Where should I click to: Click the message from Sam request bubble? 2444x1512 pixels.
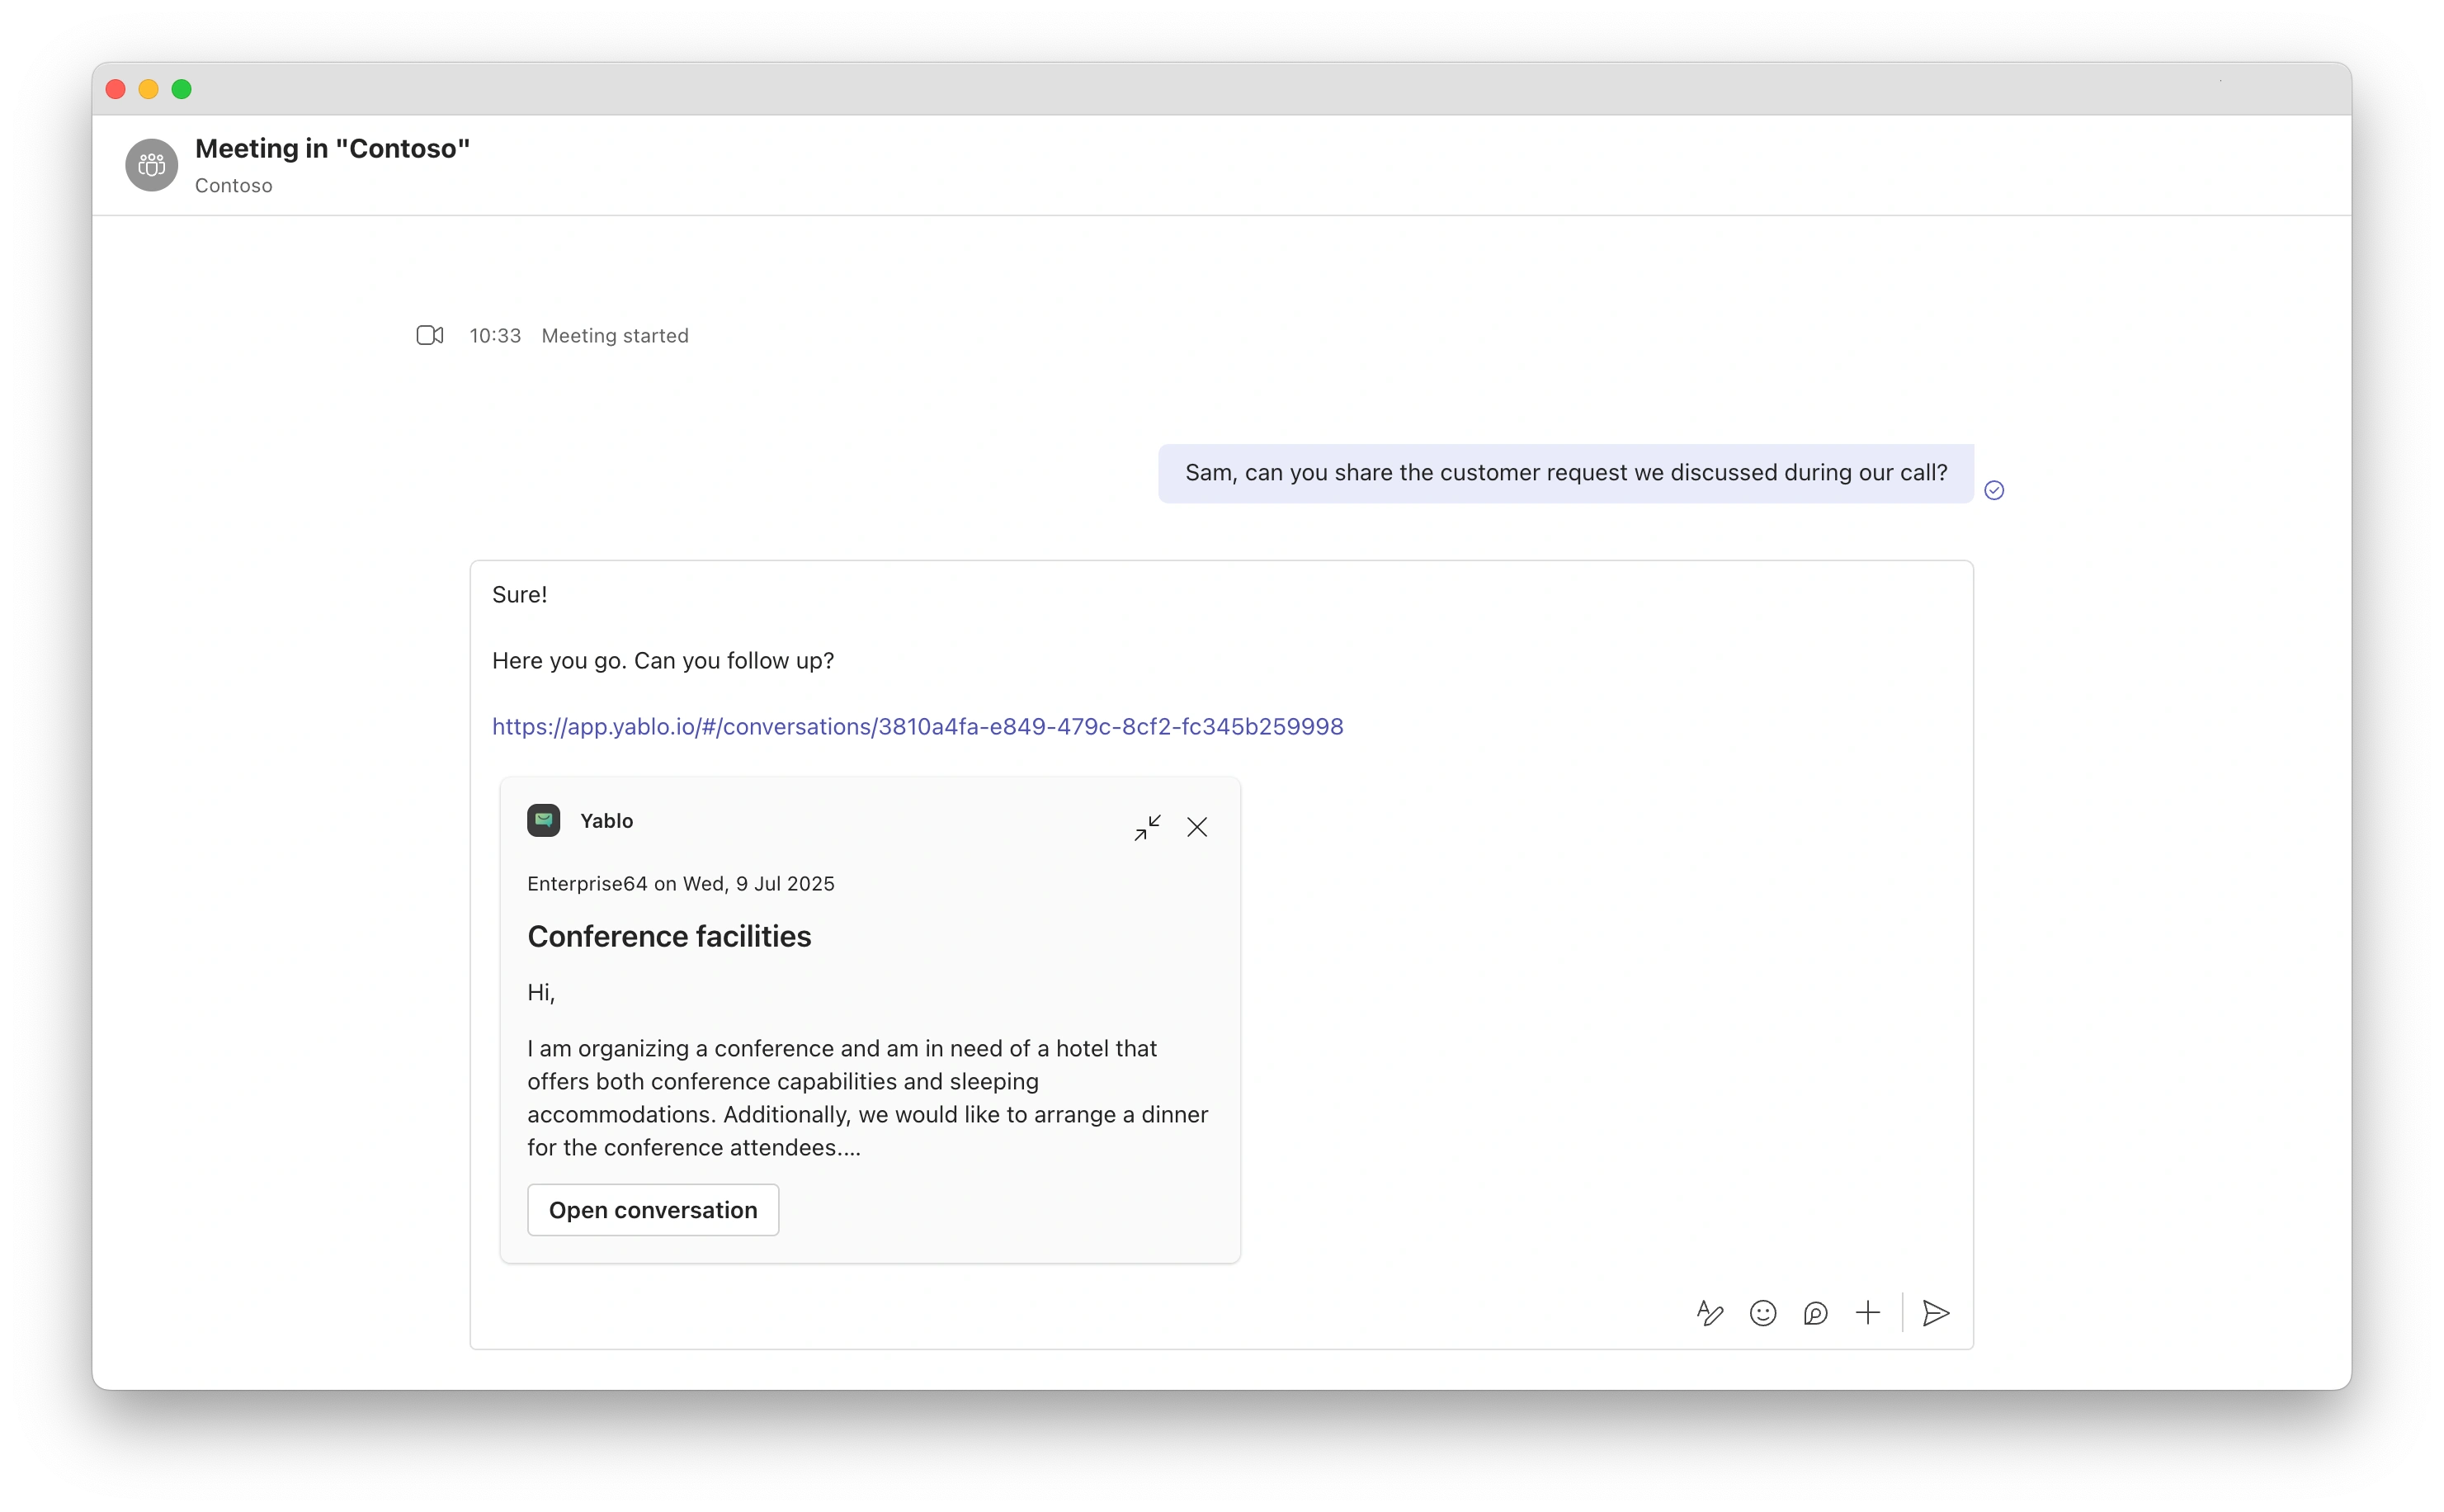coord(1565,473)
